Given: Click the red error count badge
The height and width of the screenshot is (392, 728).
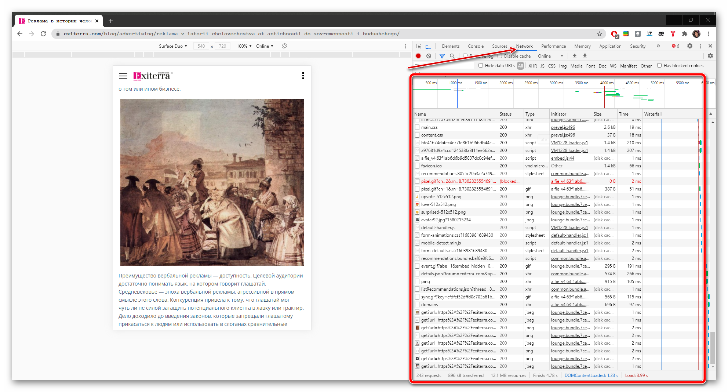Looking at the screenshot, I should (675, 46).
